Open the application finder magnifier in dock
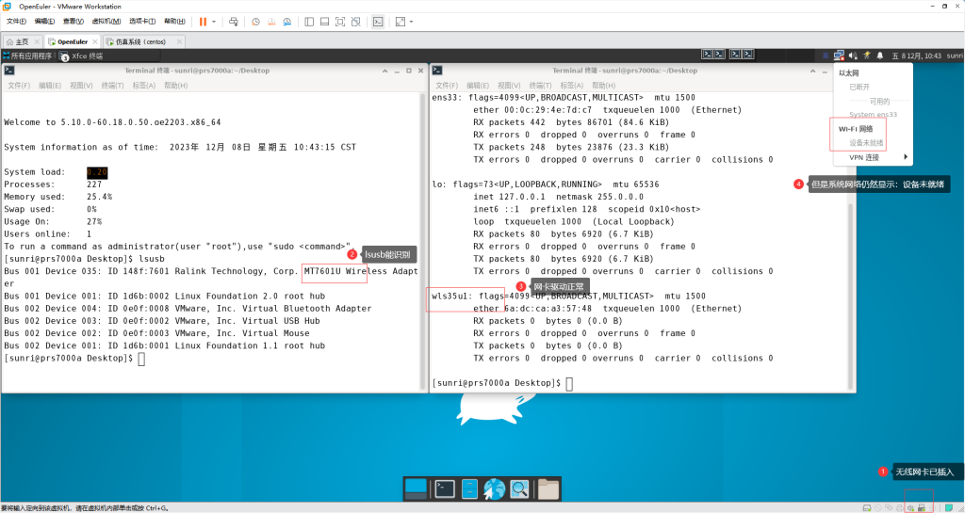This screenshot has width=965, height=513. point(519,488)
